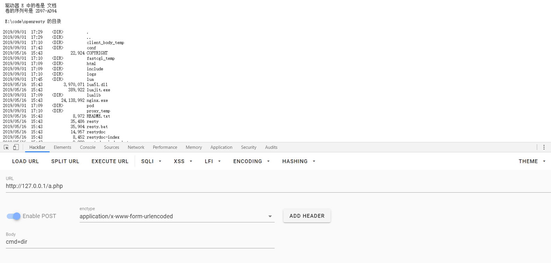Open DevTools three-dot options menu
551x263 pixels.
point(544,147)
